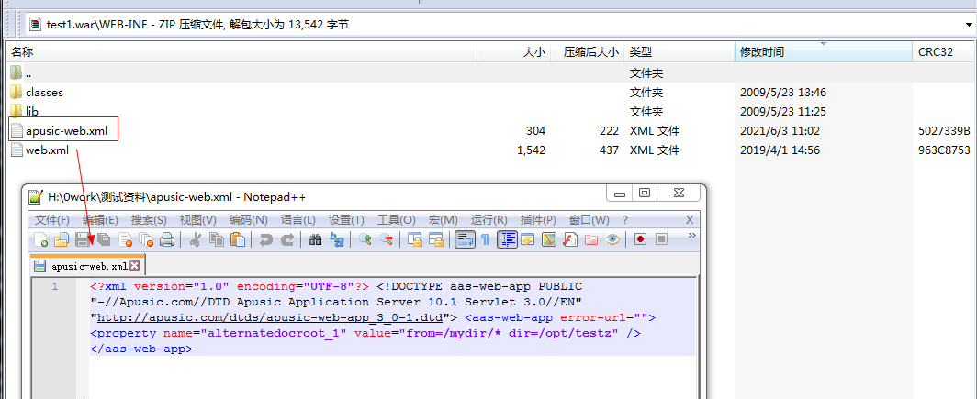The width and height of the screenshot is (977, 399).
Task: Click the Zoom in magnifier icon
Action: click(x=365, y=240)
